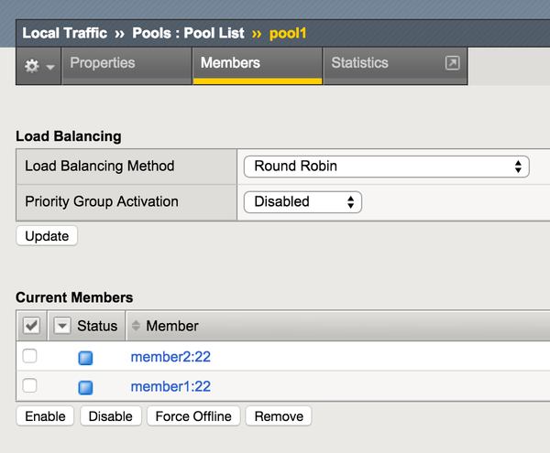The width and height of the screenshot is (550, 453).
Task: Open the Priority Group Activation dropdown
Action: point(302,202)
